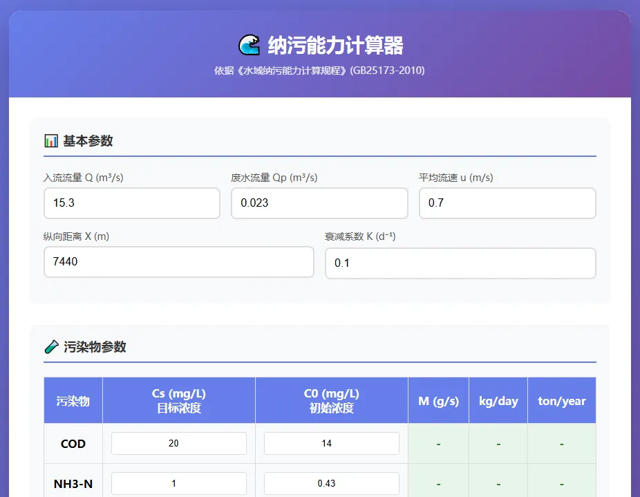Edit COD initial concentration field showing 14
This screenshot has width=640, height=497.
pos(332,444)
